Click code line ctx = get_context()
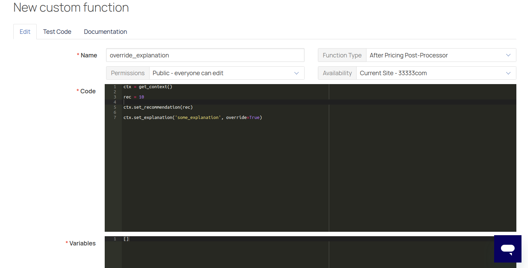The width and height of the screenshot is (528, 268). (148, 87)
